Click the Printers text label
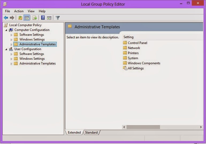Image resolution: width=206 pixels, height=144 pixels. tap(133, 53)
